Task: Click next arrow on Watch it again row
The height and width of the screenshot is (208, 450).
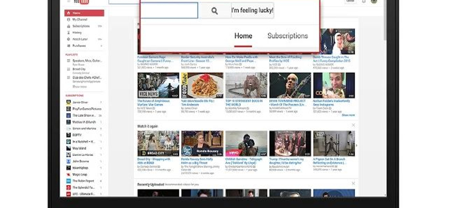Action: [x=357, y=146]
